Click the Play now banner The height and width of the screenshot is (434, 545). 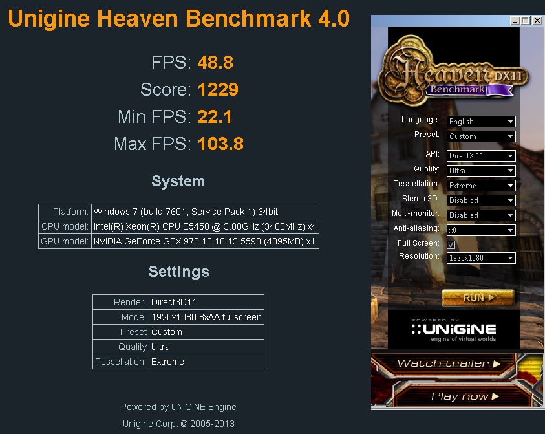pyautogui.click(x=464, y=396)
